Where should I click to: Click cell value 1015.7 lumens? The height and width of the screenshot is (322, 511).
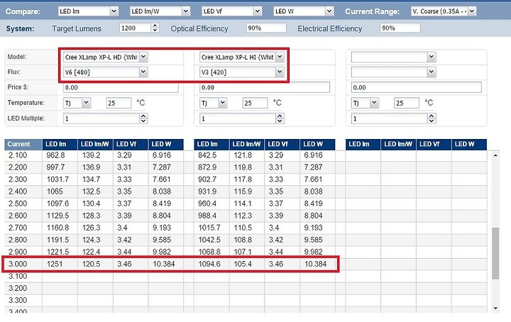(209, 228)
